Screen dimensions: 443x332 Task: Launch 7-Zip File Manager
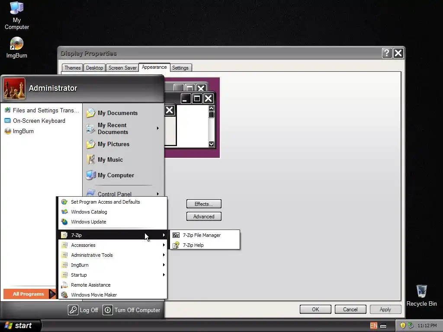tap(205, 235)
